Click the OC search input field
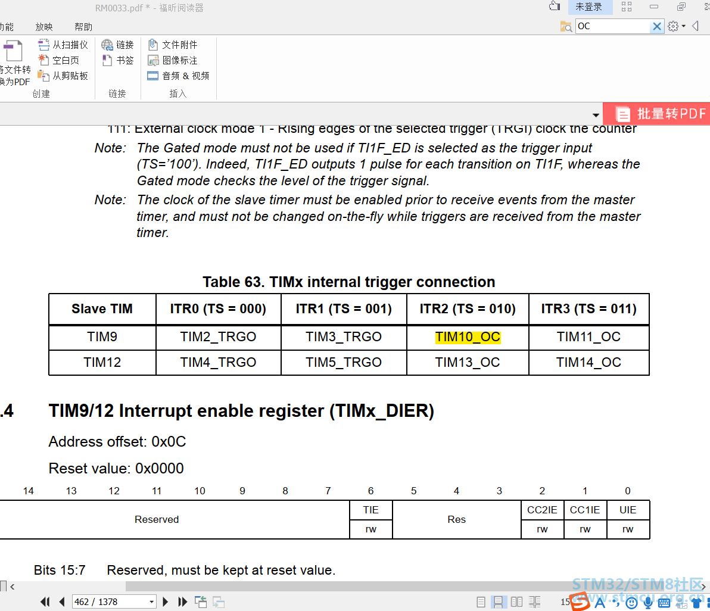This screenshot has height=611, width=710. pyautogui.click(x=613, y=26)
